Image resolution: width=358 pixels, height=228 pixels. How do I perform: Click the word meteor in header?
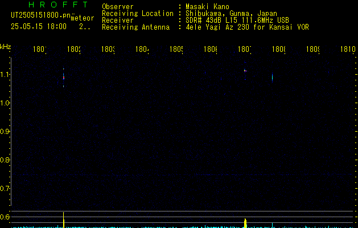pos(83,18)
